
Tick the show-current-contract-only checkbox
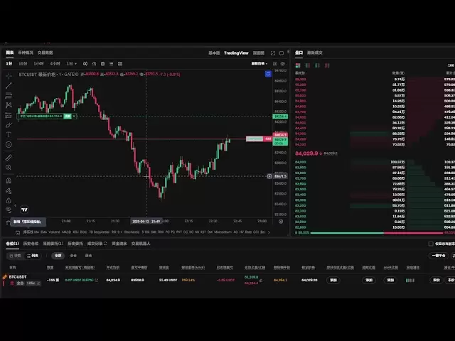click(431, 244)
